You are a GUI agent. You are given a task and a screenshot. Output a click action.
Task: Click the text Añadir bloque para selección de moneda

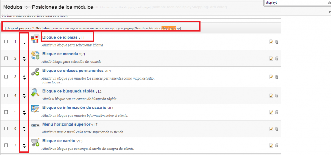[x=71, y=62]
